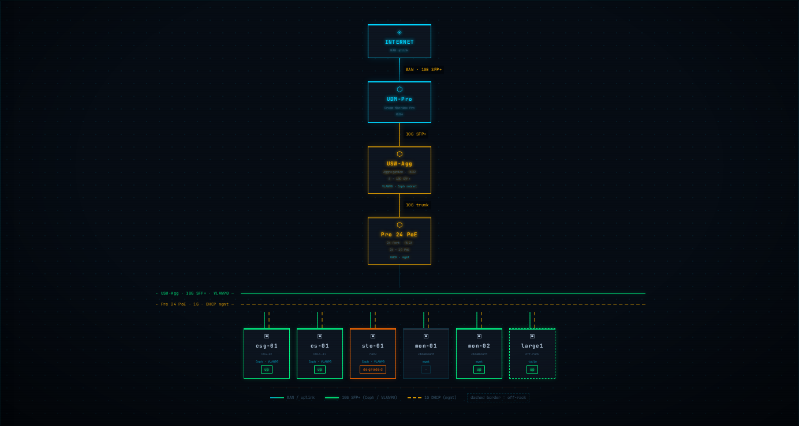Click the server icon on the csg-01 card
Viewport: 799px width, 426px height.
pyautogui.click(x=267, y=336)
